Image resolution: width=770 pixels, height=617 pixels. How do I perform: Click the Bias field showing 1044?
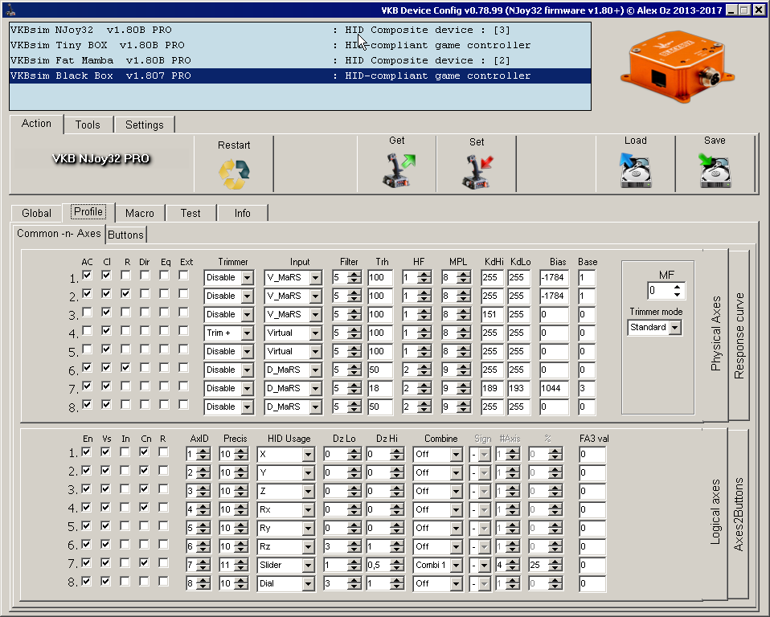554,388
